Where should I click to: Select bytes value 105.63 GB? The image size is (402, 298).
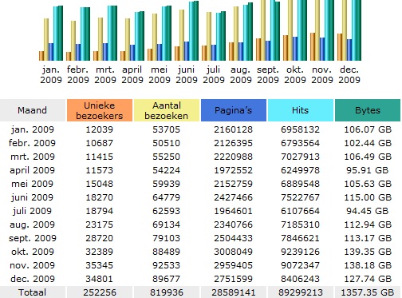coord(368,184)
